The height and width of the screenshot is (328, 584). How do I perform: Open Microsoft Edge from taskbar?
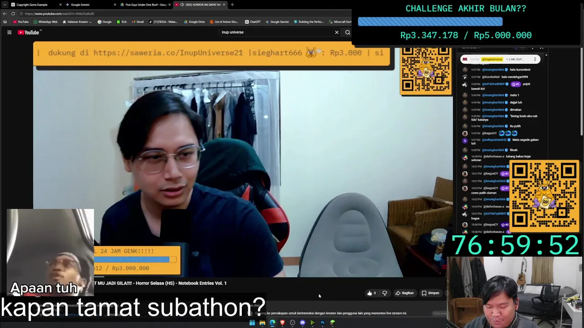point(272,323)
